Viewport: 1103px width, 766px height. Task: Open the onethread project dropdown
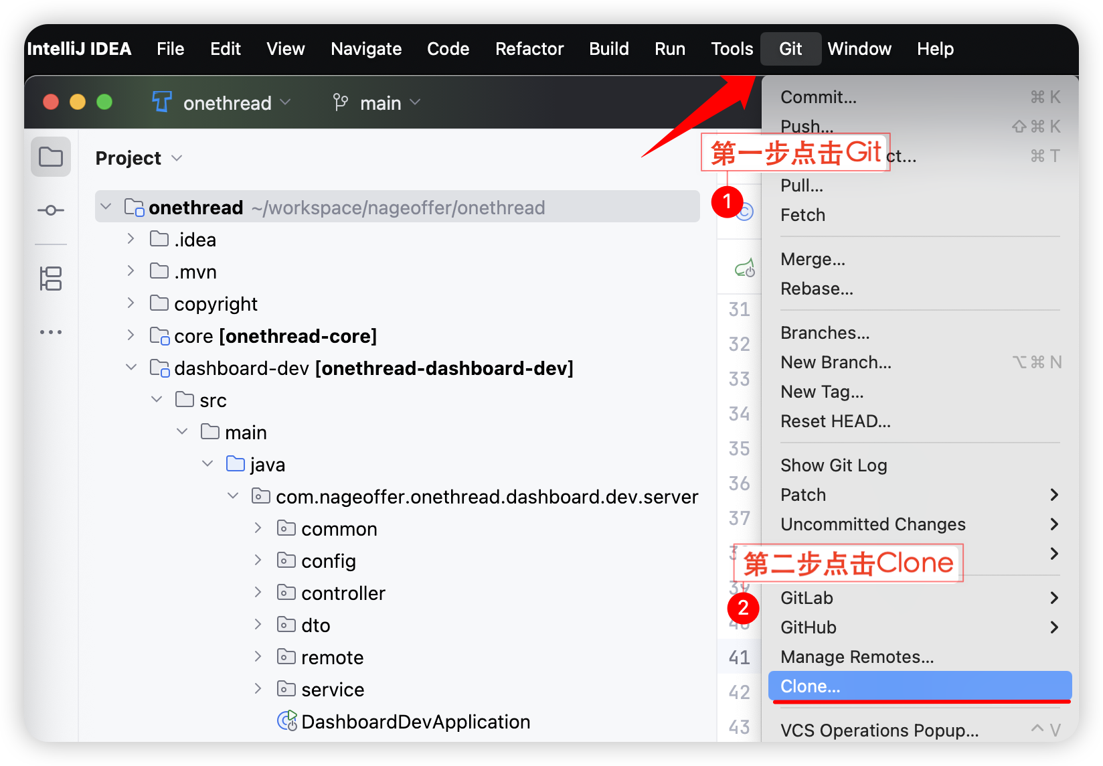coord(237,102)
